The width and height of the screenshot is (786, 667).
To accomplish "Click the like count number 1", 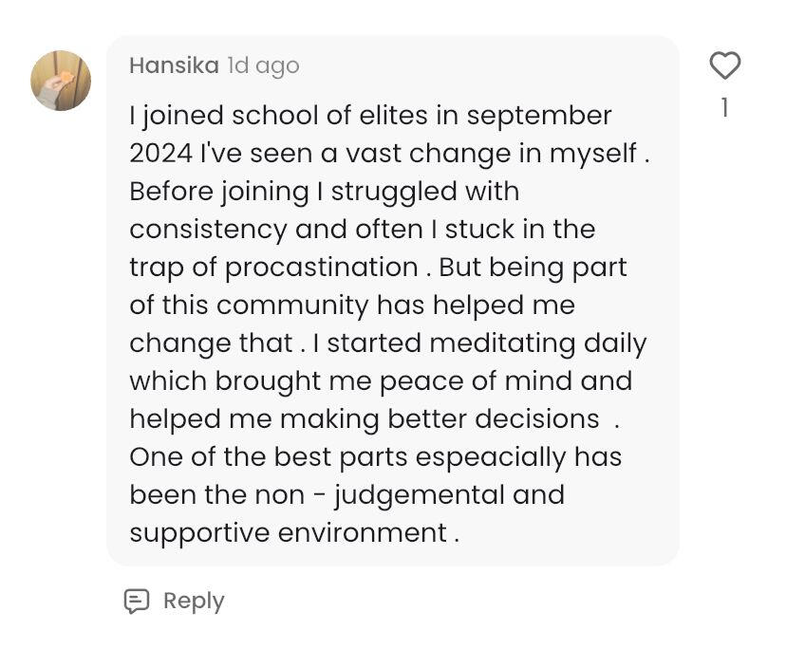I will [x=724, y=108].
